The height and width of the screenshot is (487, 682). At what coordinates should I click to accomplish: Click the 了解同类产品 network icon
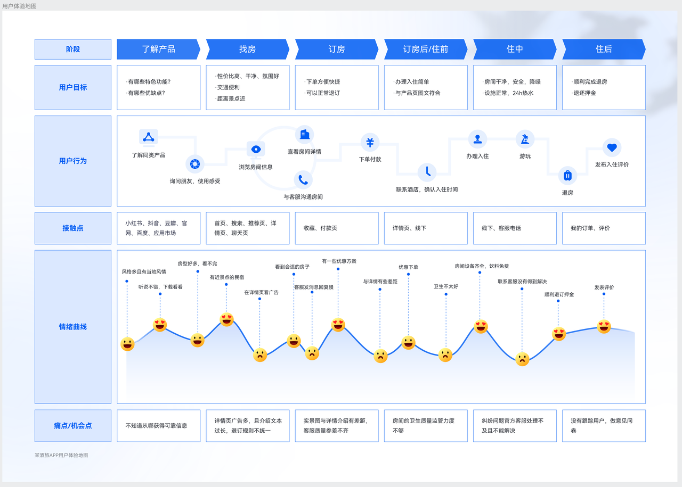pos(148,137)
